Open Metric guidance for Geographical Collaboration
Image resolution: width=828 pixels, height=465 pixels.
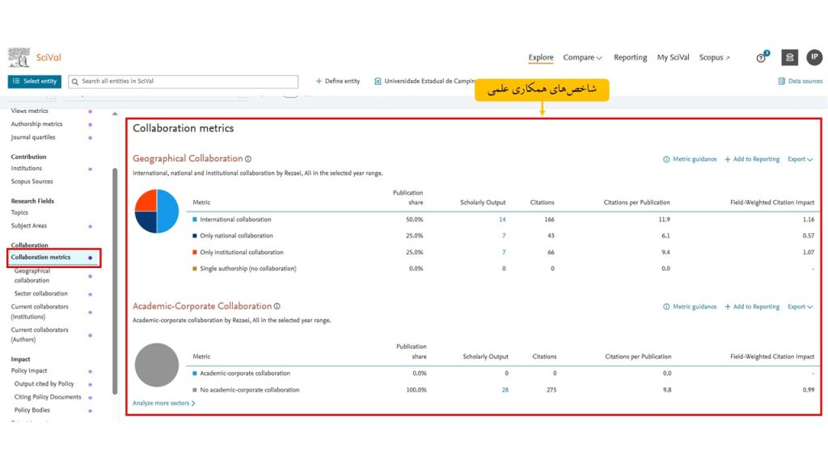point(690,159)
